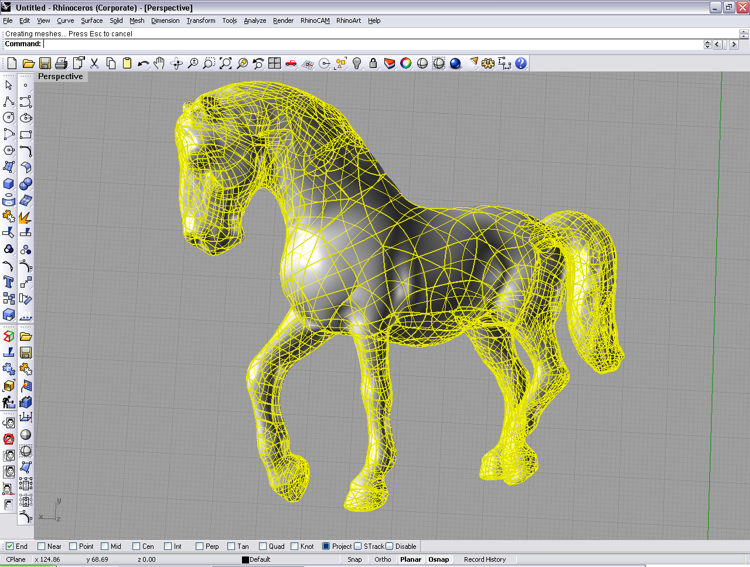Open the Surface menu

(91, 21)
